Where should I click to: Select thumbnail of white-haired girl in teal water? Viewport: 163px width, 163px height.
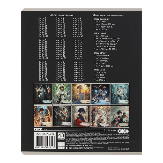coord(120,94)
